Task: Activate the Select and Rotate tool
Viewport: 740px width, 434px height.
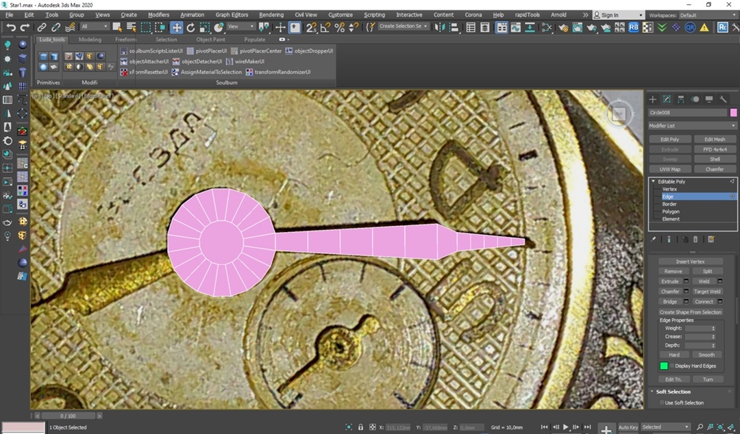Action: tap(190, 27)
